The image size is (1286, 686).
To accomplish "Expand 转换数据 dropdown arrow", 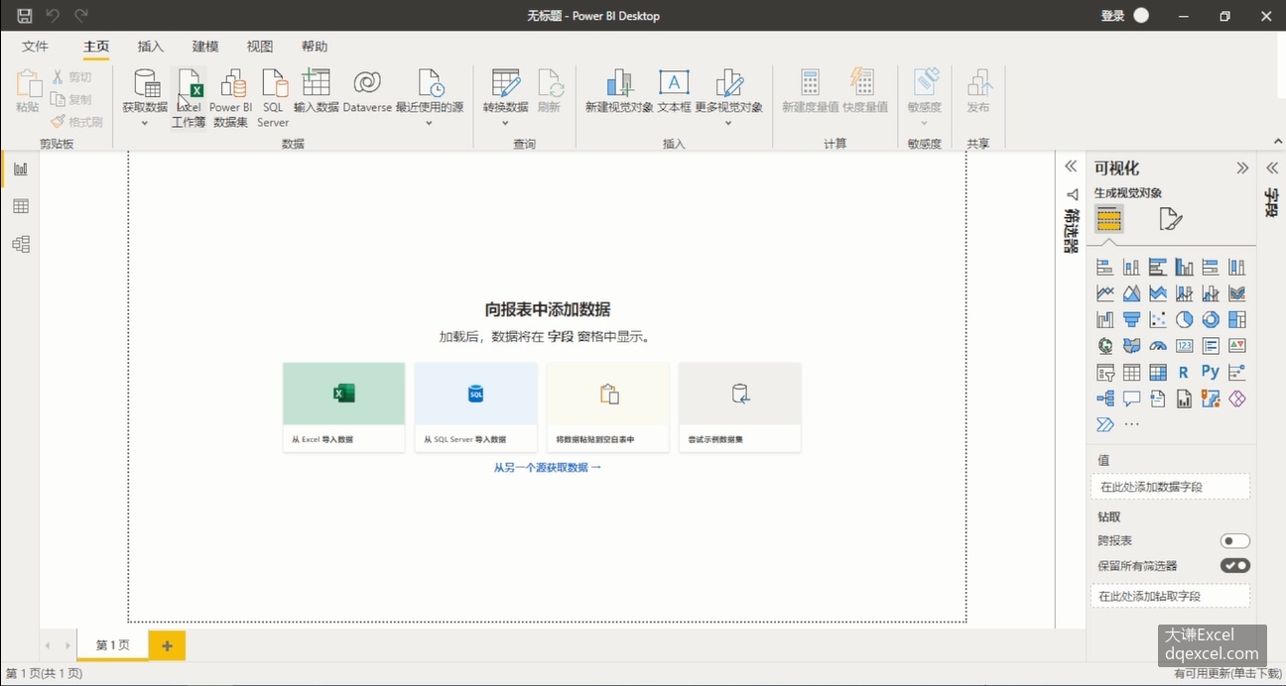I will (x=505, y=123).
